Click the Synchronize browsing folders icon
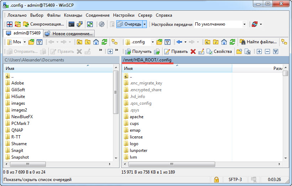The image size is (292, 186). (18, 24)
